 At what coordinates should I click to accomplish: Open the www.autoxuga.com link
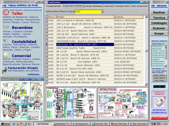click(159, 110)
